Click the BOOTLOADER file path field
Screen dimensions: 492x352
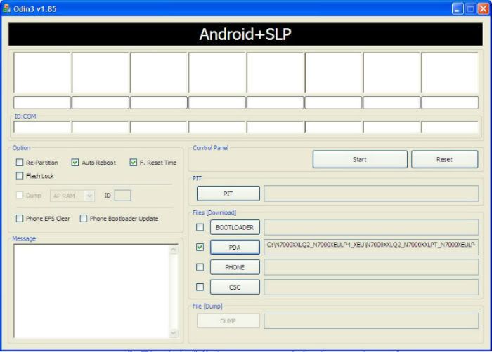coord(371,227)
